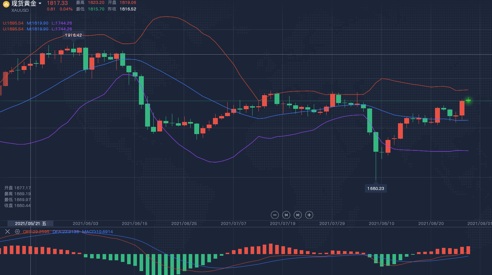Zoom out chart with minus button
This screenshot has height=275, width=492.
pos(275,215)
